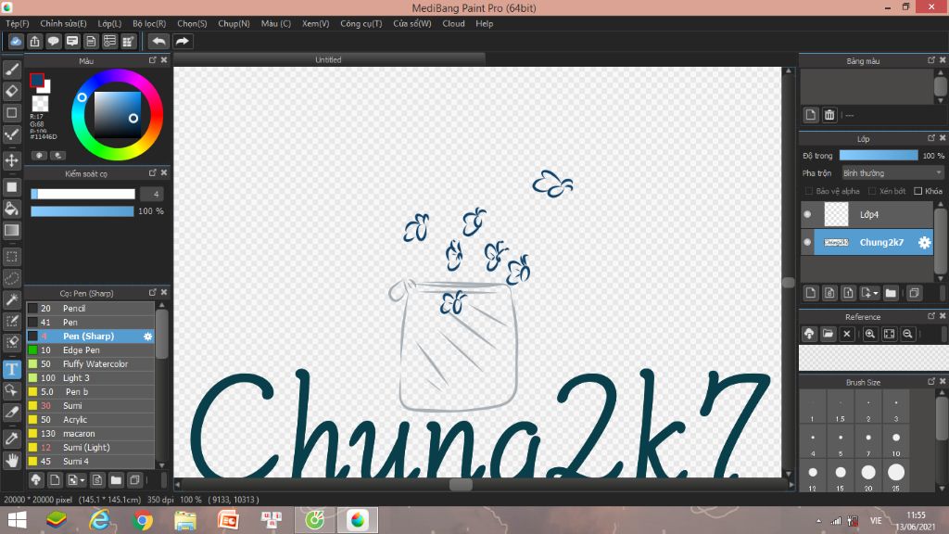Select the Fluffy Watercolor brush
The image size is (949, 534).
tap(91, 363)
